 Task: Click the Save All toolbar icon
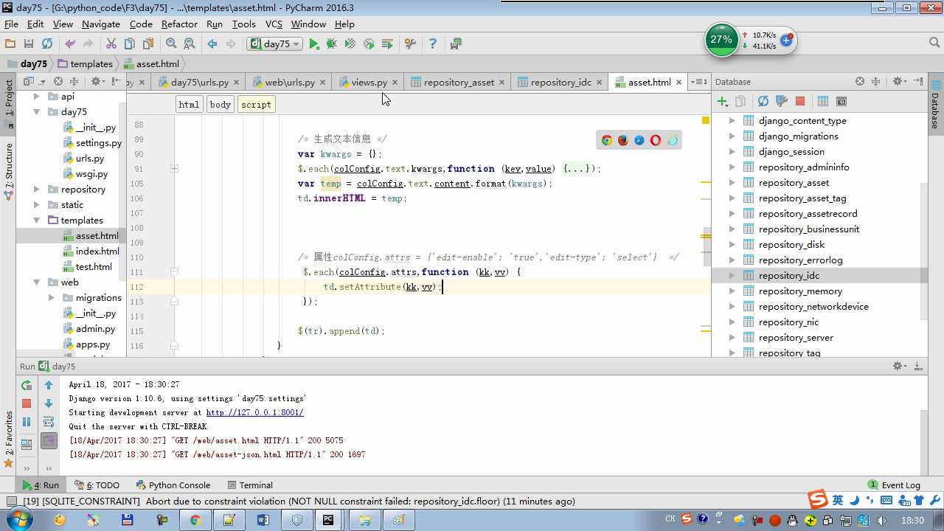coord(29,44)
